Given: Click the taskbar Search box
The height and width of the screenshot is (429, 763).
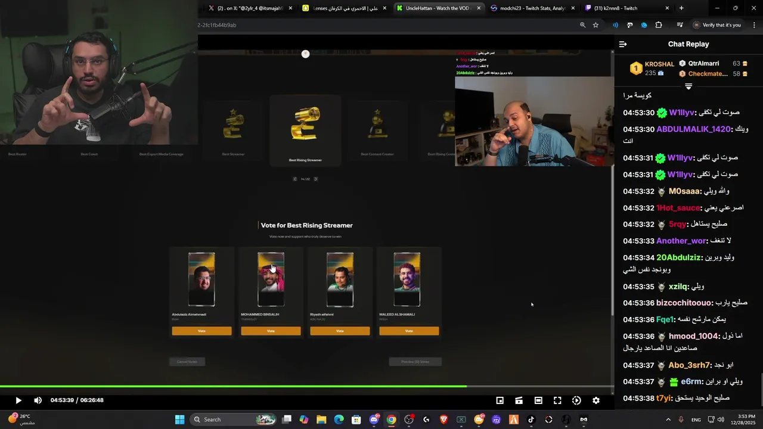Looking at the screenshot, I should click(x=234, y=419).
